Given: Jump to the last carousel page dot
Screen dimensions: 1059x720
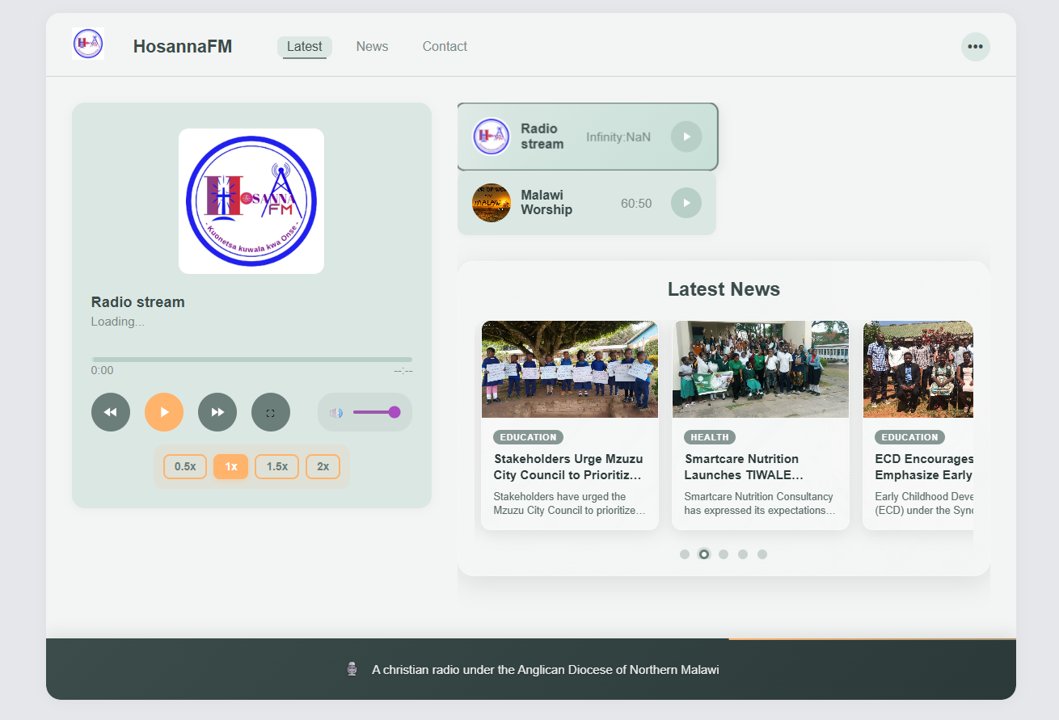Looking at the screenshot, I should (762, 554).
